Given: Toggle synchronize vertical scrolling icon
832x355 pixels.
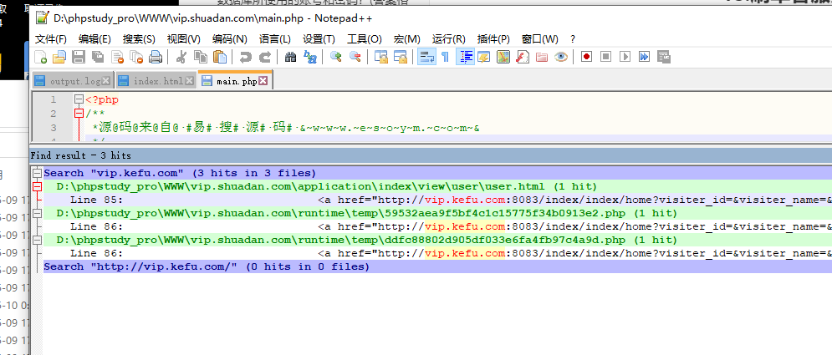Looking at the screenshot, I should pyautogui.click(x=381, y=57).
